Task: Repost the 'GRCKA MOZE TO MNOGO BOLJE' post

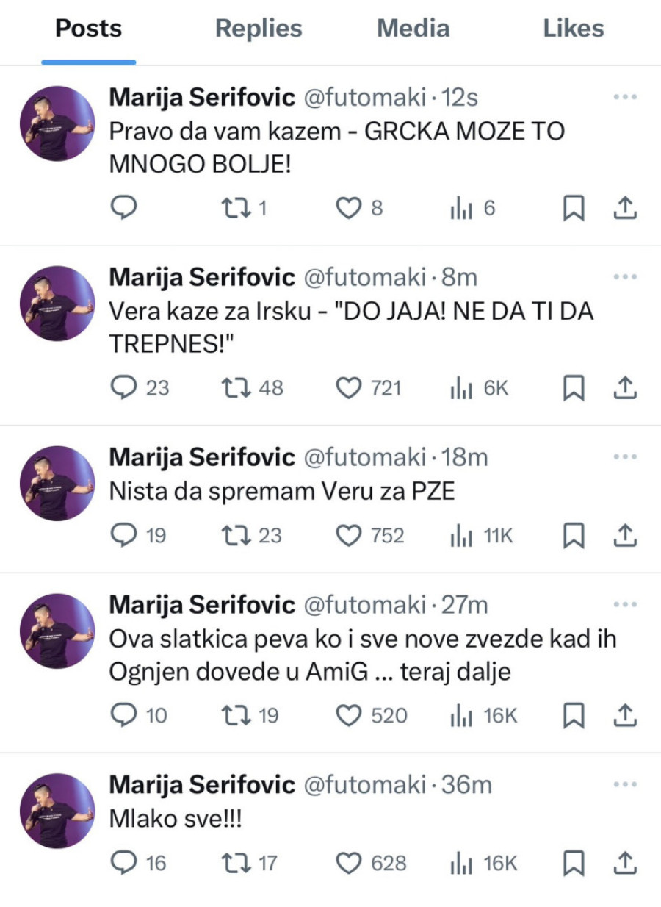Action: [236, 209]
